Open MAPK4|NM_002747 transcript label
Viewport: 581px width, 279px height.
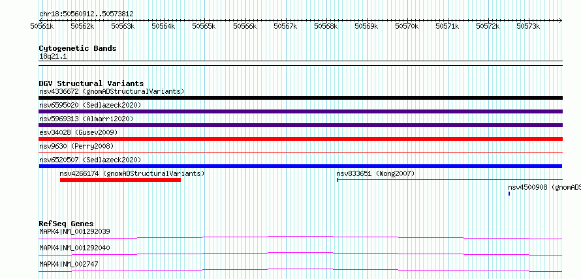[69, 264]
